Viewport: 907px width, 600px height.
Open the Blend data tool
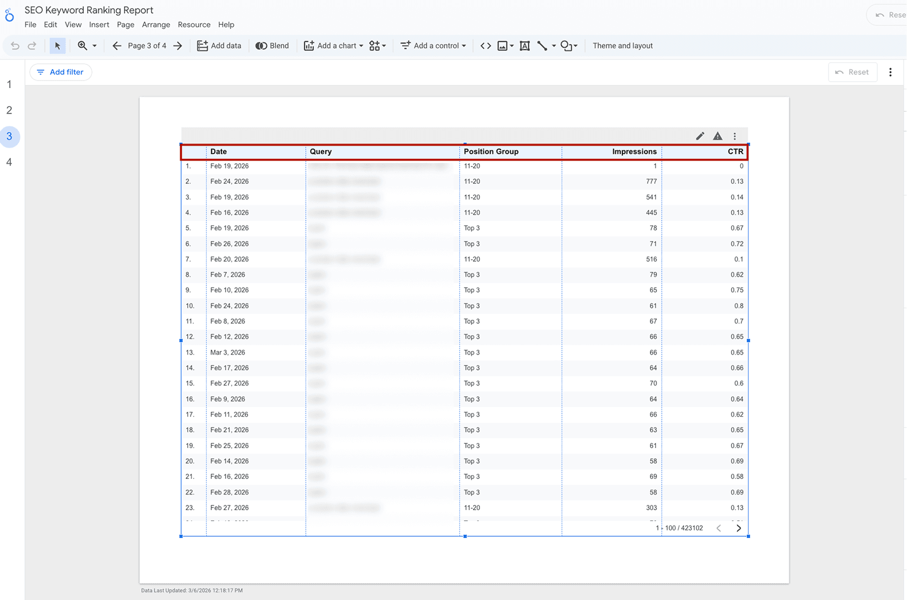click(x=272, y=45)
